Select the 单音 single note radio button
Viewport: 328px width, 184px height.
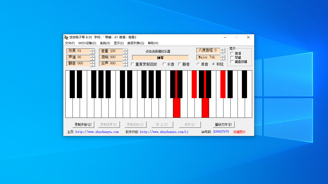point(198,64)
